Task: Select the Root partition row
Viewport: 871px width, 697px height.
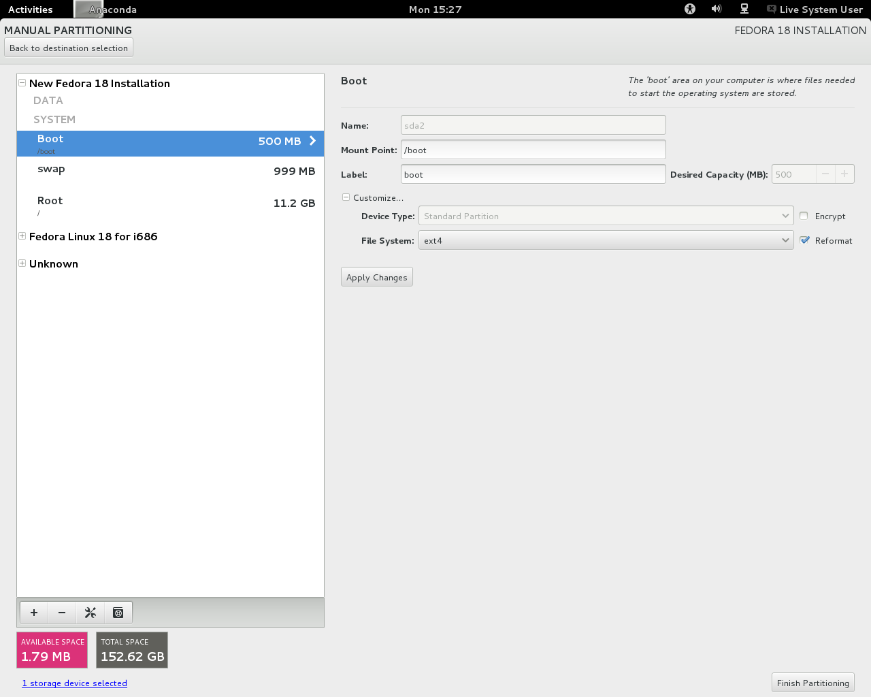Action: click(x=170, y=204)
